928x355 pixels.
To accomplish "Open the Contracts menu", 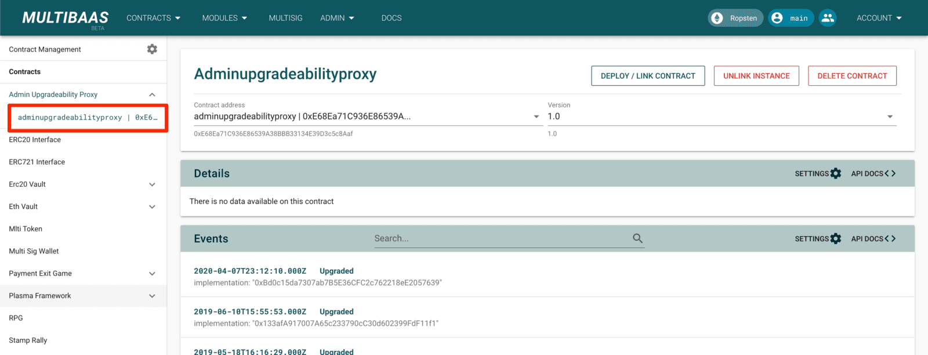I will point(154,18).
